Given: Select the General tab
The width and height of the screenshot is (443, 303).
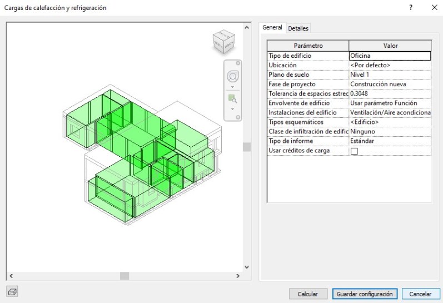Looking at the screenshot, I should [x=272, y=28].
